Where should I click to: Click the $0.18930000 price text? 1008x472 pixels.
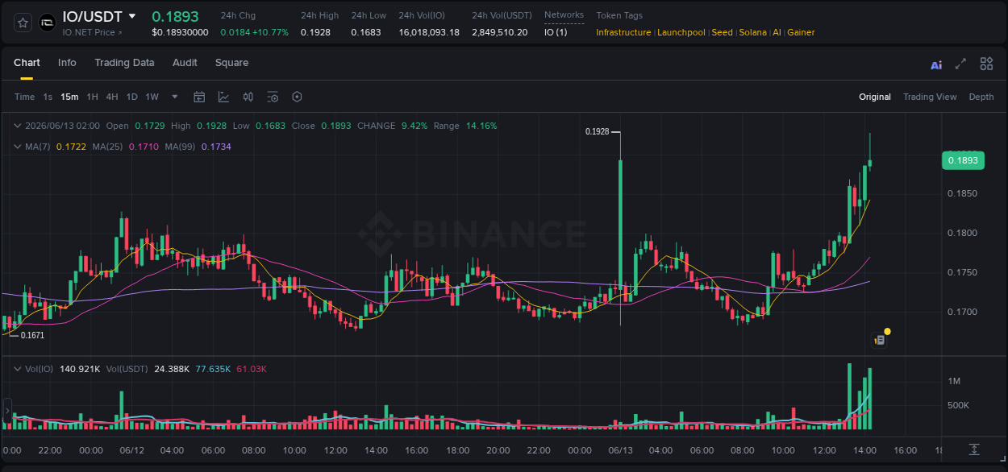point(180,32)
